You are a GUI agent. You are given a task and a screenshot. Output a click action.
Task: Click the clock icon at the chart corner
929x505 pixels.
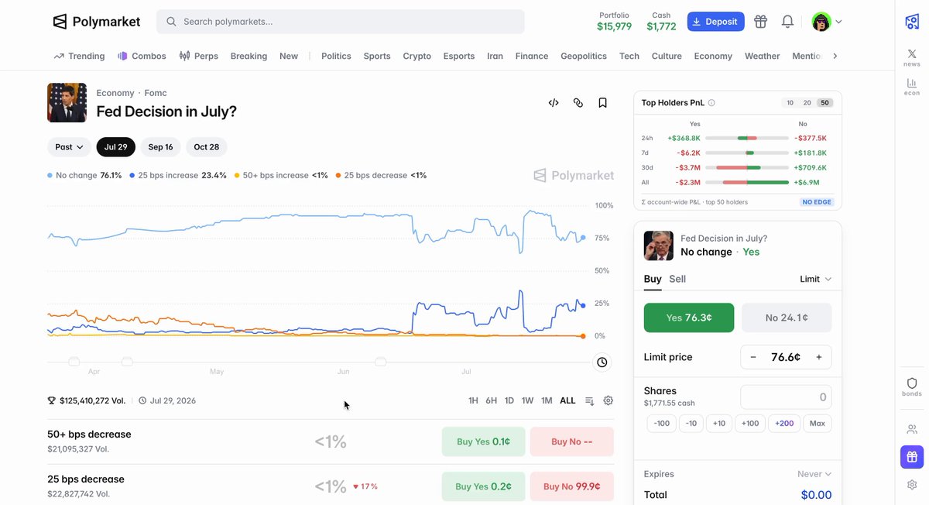pyautogui.click(x=602, y=362)
